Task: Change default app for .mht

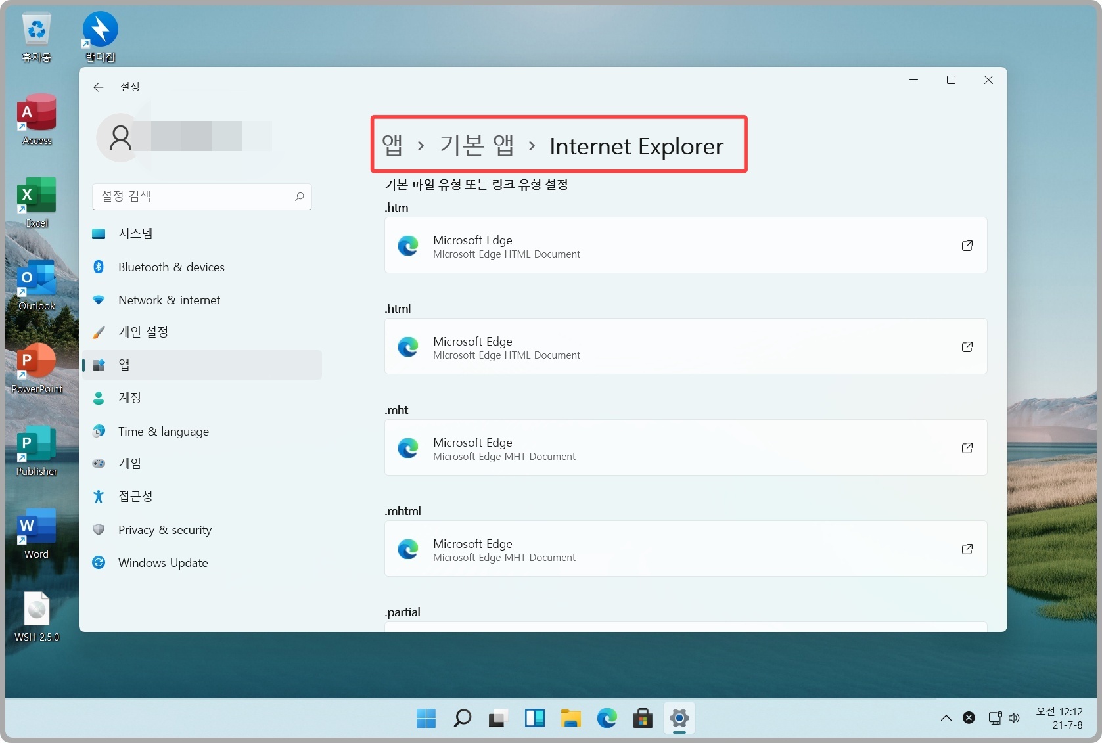Action: pos(685,447)
